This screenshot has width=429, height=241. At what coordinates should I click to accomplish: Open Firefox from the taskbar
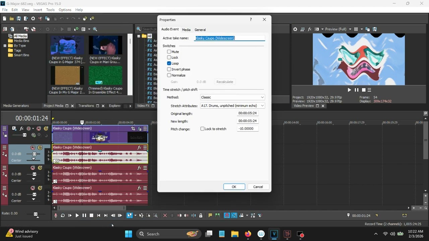(248, 234)
